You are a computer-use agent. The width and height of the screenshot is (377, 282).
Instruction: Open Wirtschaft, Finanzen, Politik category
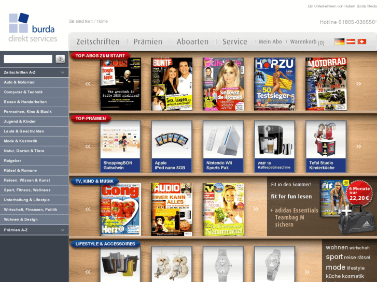34,210
